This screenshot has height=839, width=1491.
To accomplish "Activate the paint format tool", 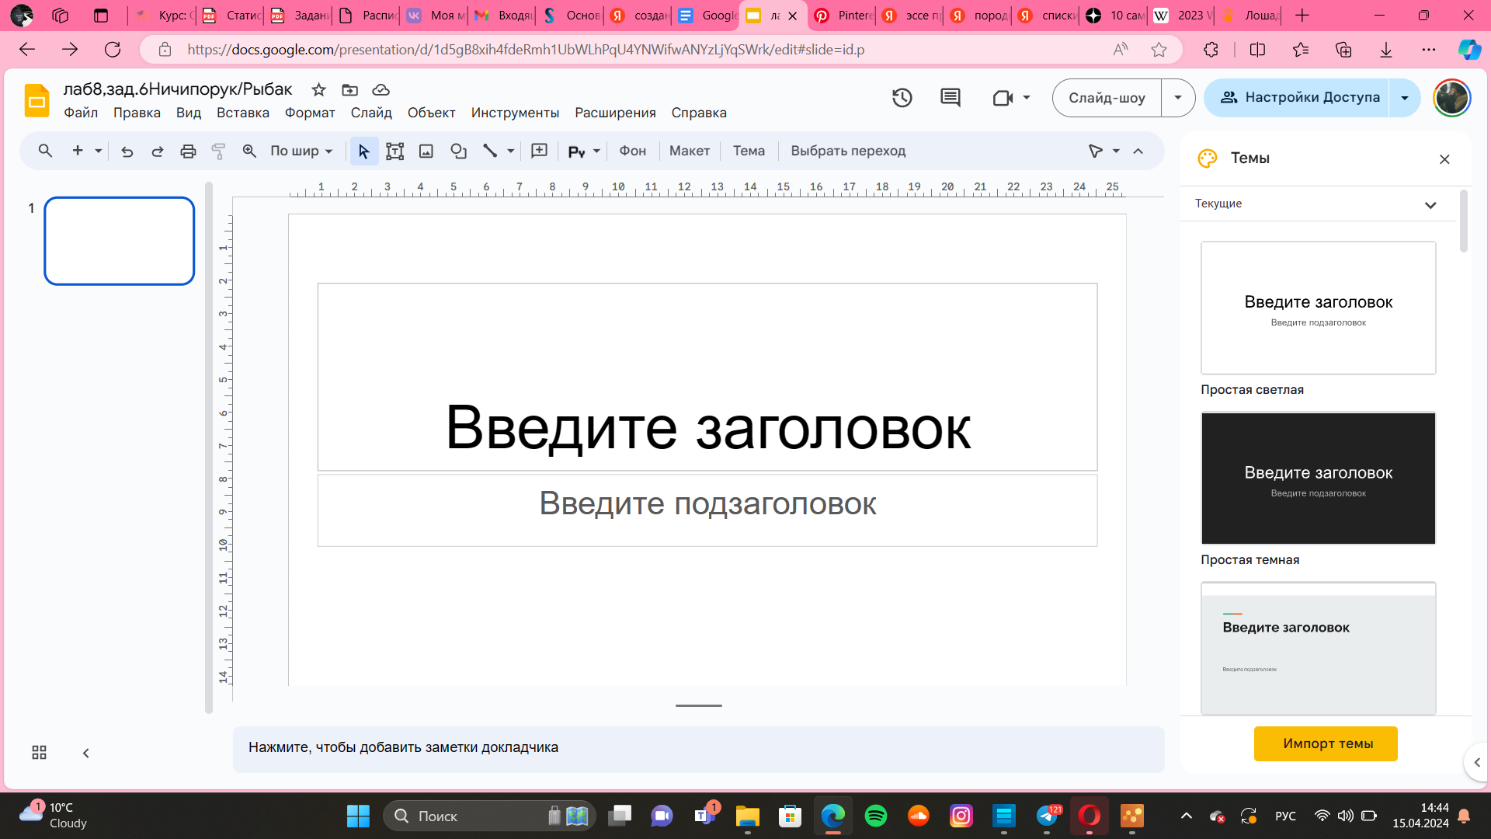I will coord(218,151).
